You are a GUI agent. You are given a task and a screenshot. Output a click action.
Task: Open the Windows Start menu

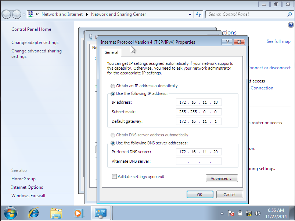coord(11,213)
